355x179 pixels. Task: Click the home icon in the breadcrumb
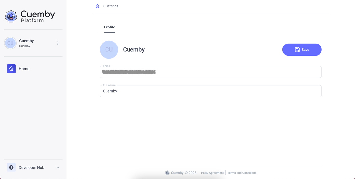coord(97,6)
